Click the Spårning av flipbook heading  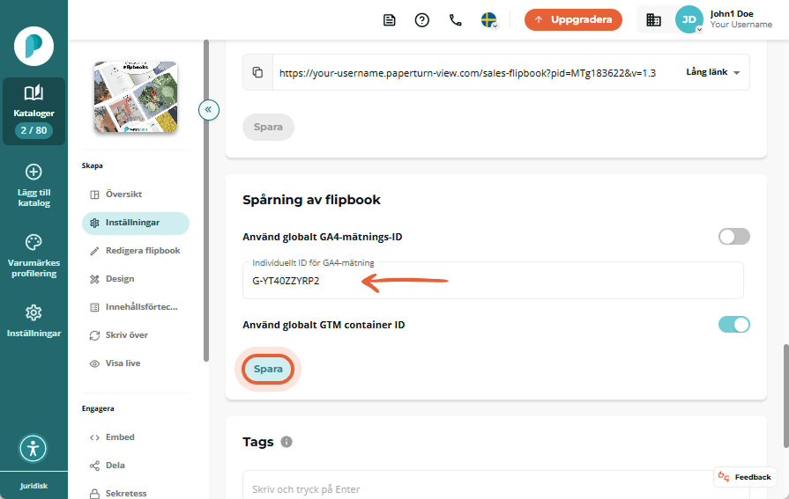tap(311, 200)
